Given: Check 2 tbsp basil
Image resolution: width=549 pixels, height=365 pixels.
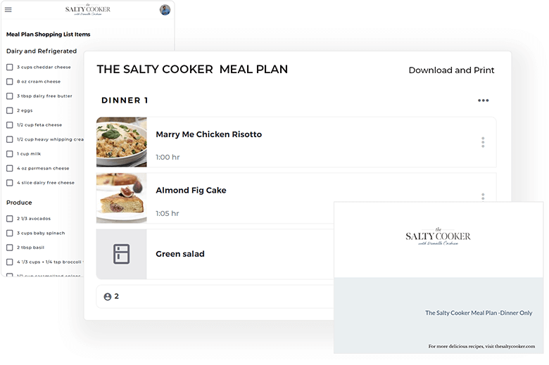Looking at the screenshot, I should click(x=10, y=248).
